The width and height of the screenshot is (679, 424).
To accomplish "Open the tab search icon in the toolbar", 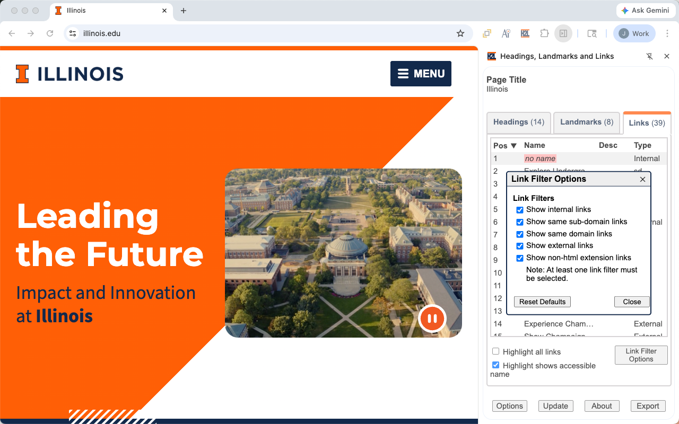I will (592, 33).
